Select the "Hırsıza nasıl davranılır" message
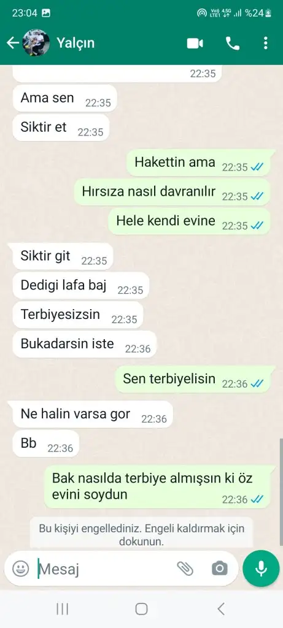The image size is (283, 628). [172, 192]
